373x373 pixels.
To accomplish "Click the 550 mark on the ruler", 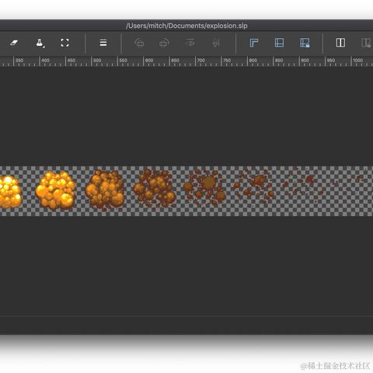I will pos(123,61).
